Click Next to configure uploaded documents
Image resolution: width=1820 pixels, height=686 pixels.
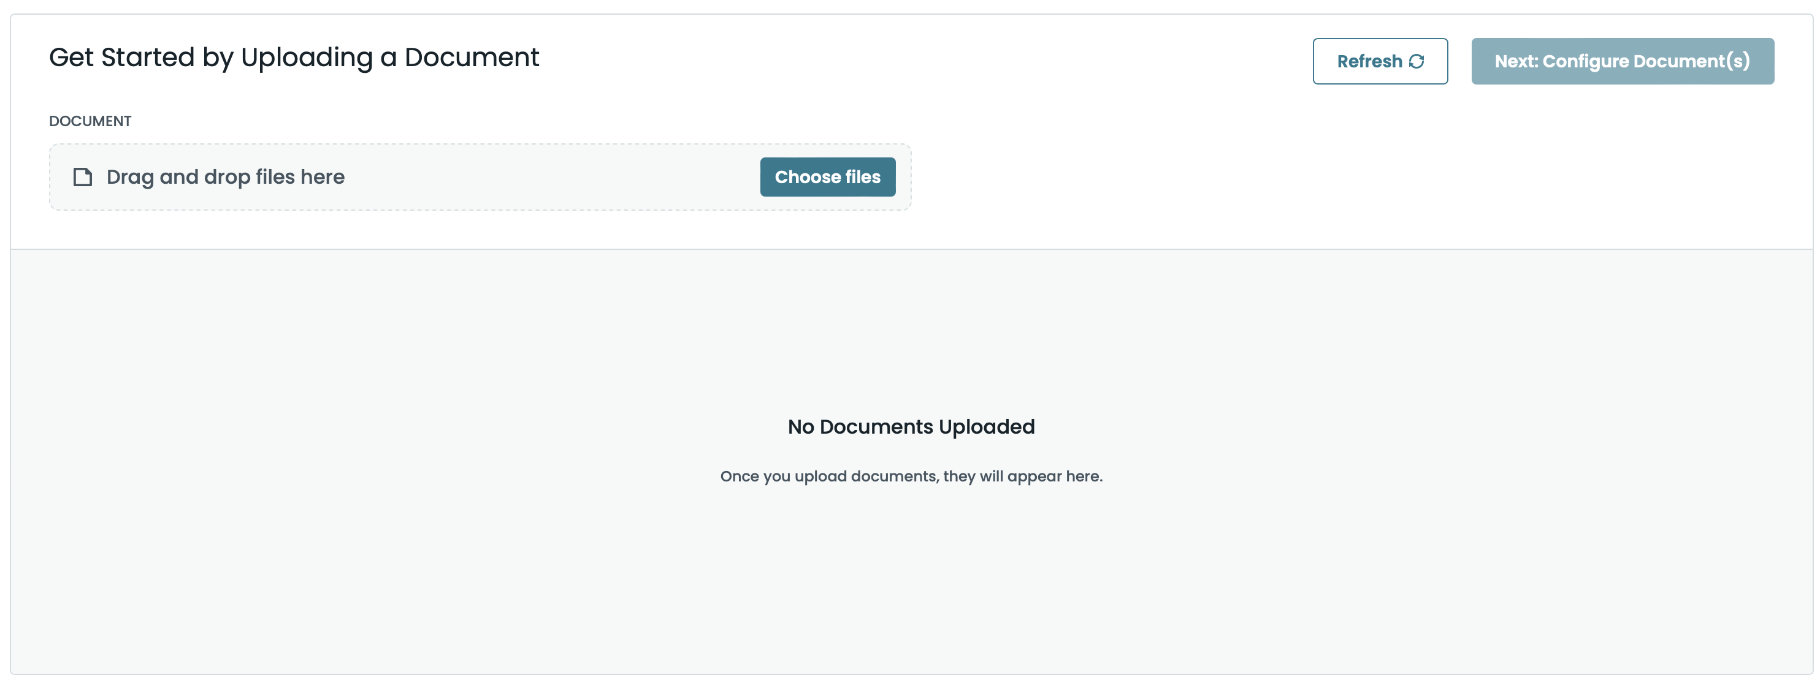1622,61
